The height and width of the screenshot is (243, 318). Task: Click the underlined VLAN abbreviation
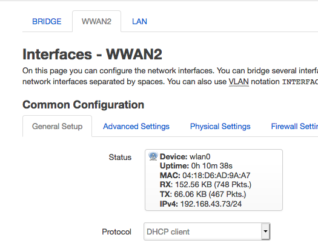[x=239, y=82]
